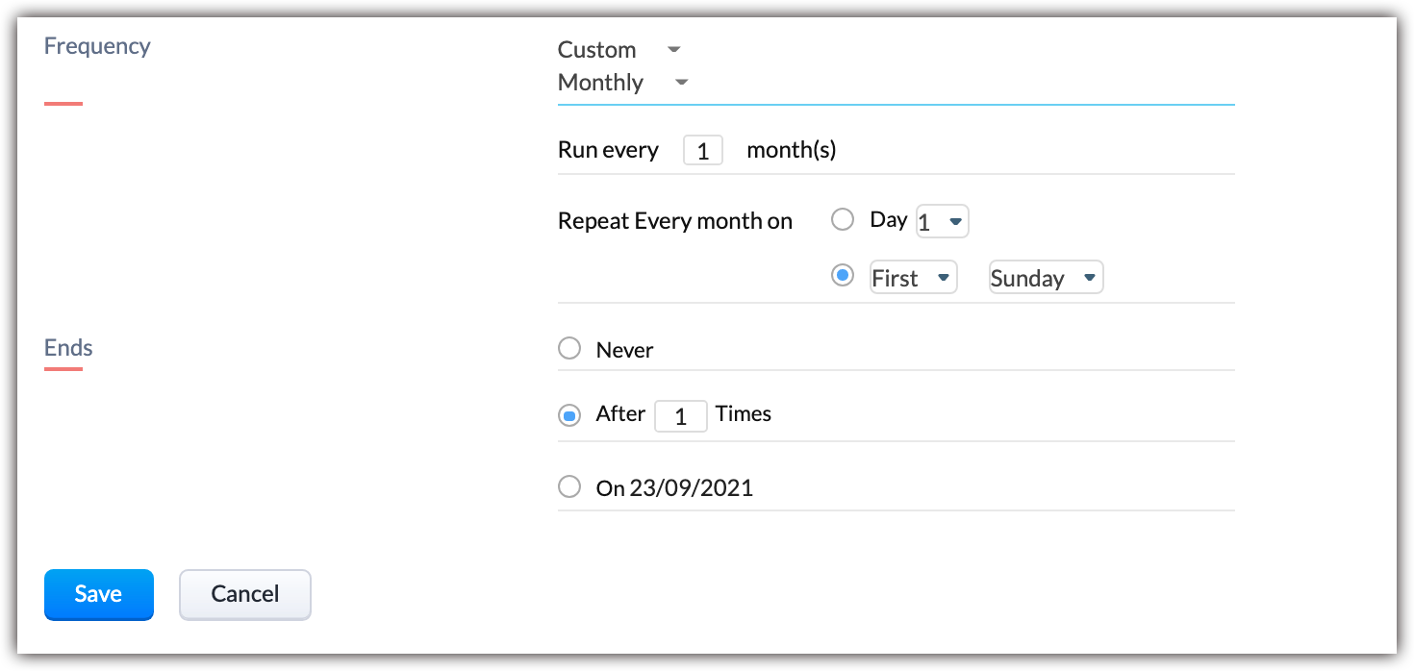Click the Run every label text
The image size is (1414, 671).
pyautogui.click(x=608, y=150)
